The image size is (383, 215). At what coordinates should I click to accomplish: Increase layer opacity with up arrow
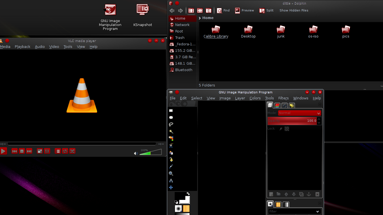319,119
